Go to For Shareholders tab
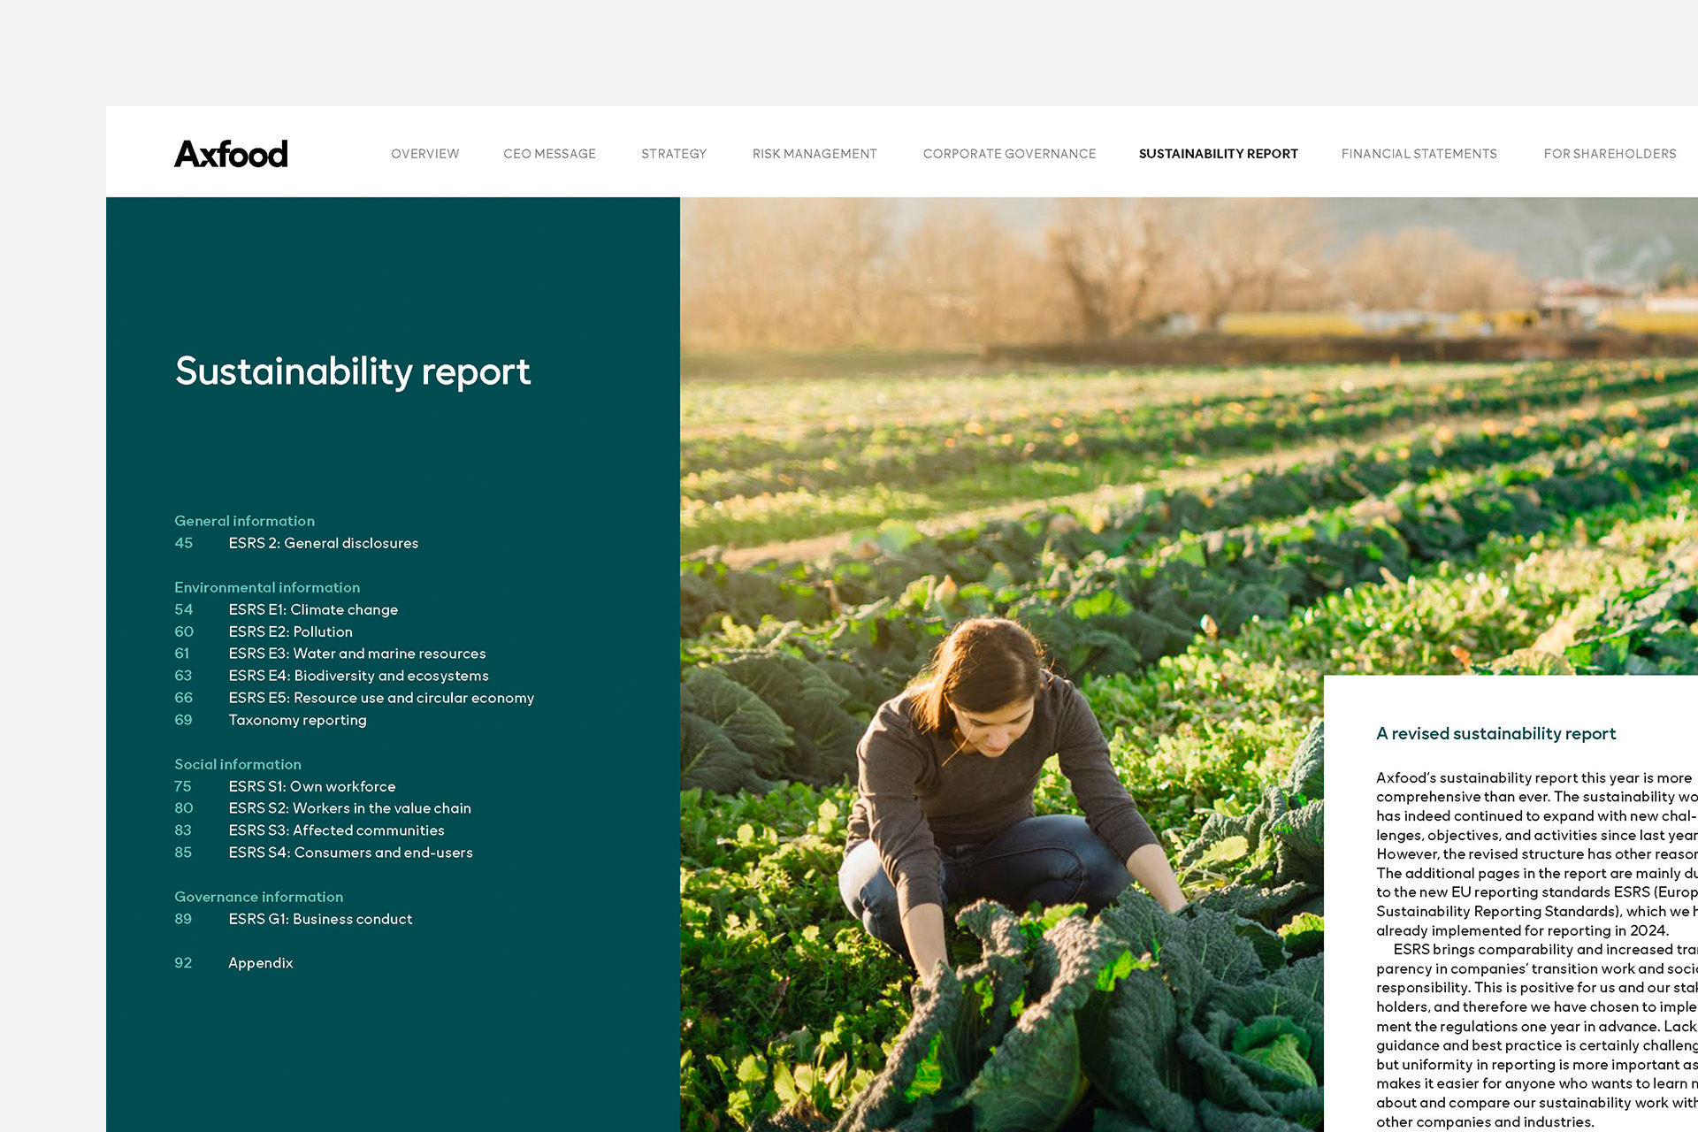The width and height of the screenshot is (1698, 1132). 1609,154
